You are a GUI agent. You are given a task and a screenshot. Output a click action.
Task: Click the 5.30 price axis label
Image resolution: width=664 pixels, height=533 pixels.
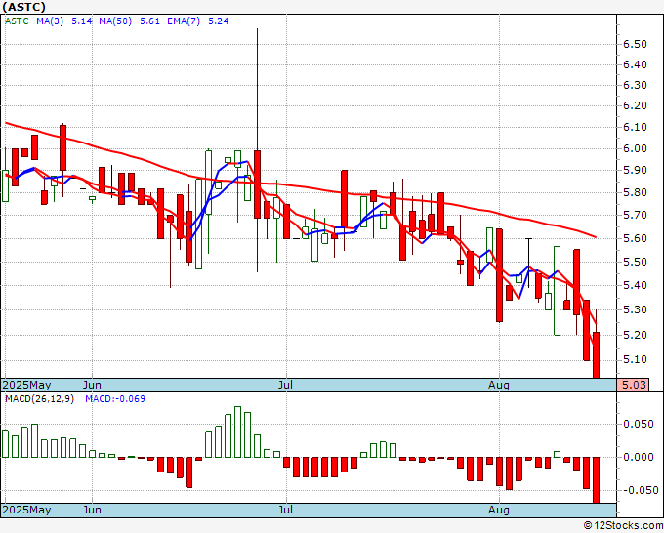pos(635,309)
